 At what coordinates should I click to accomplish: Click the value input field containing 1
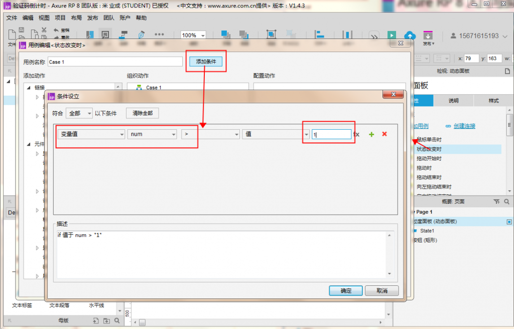click(x=331, y=134)
